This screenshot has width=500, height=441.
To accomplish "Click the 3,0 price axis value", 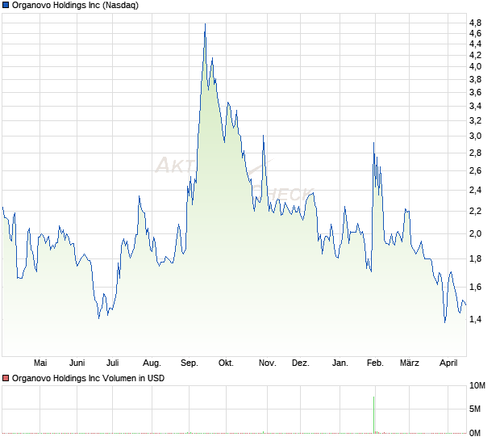I will (x=475, y=136).
